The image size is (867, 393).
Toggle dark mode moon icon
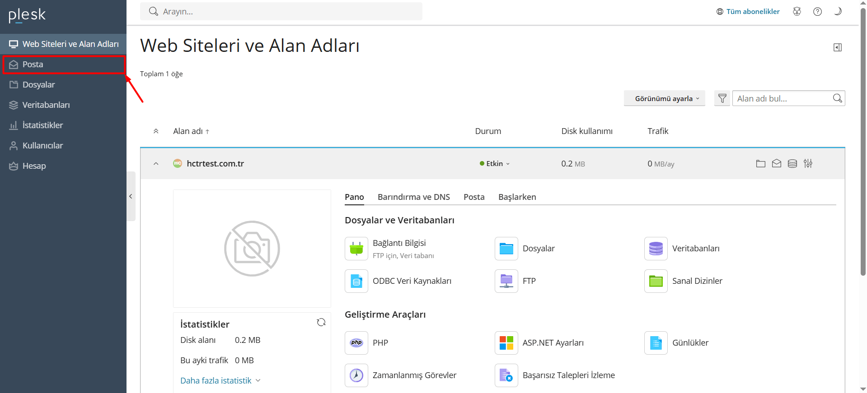(838, 11)
